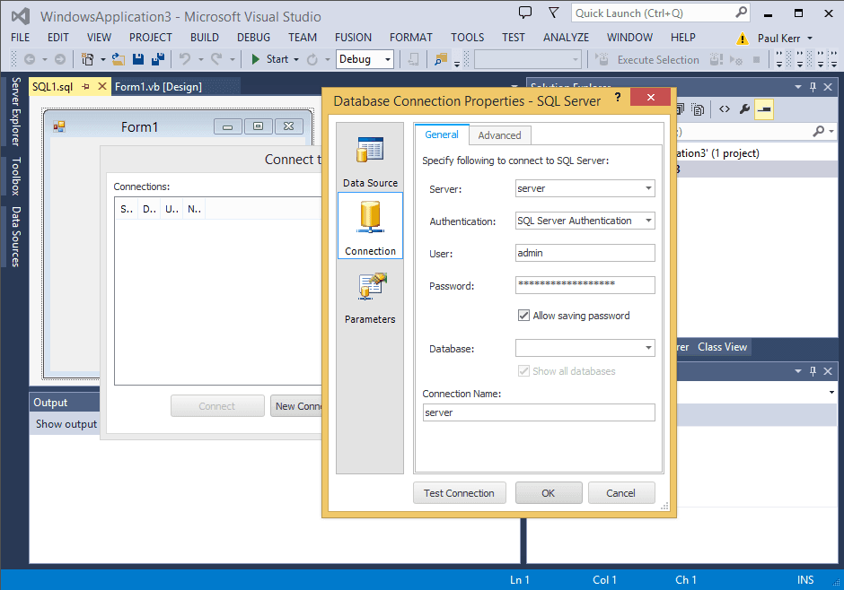
Task: Open the Authentication dropdown
Action: pos(648,221)
